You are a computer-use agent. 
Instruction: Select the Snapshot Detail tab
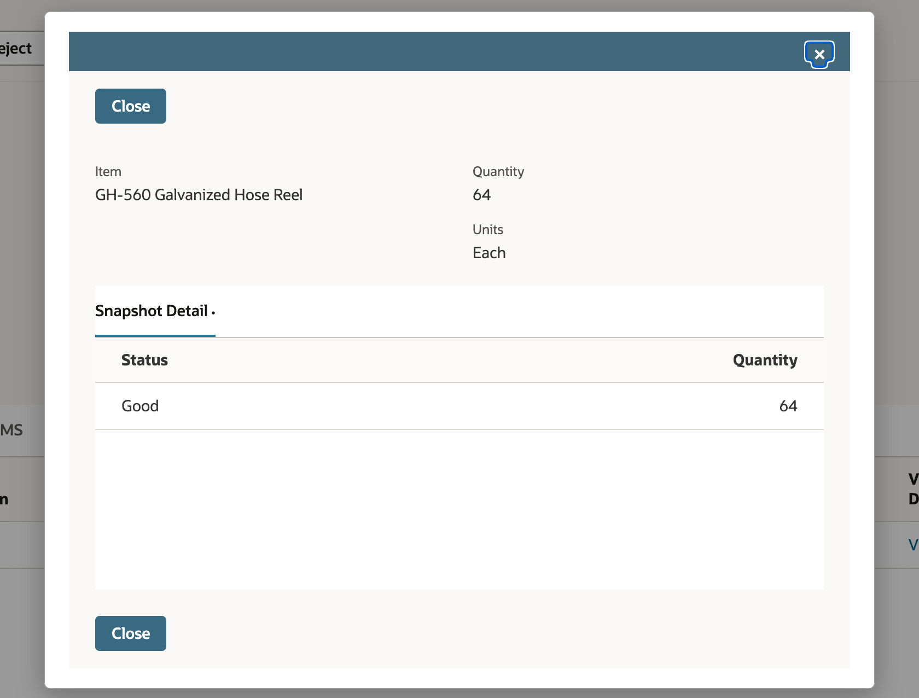point(155,311)
